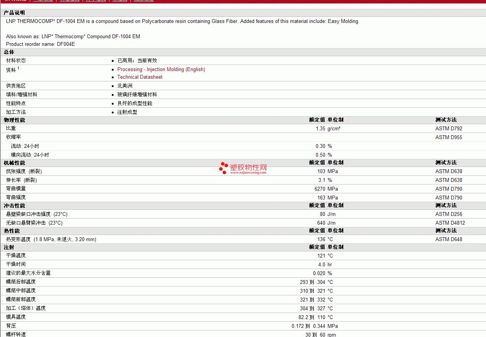Viewport: 486px width, 337px height.
Task: Click the 总体 section header
Action: pyautogui.click(x=9, y=52)
